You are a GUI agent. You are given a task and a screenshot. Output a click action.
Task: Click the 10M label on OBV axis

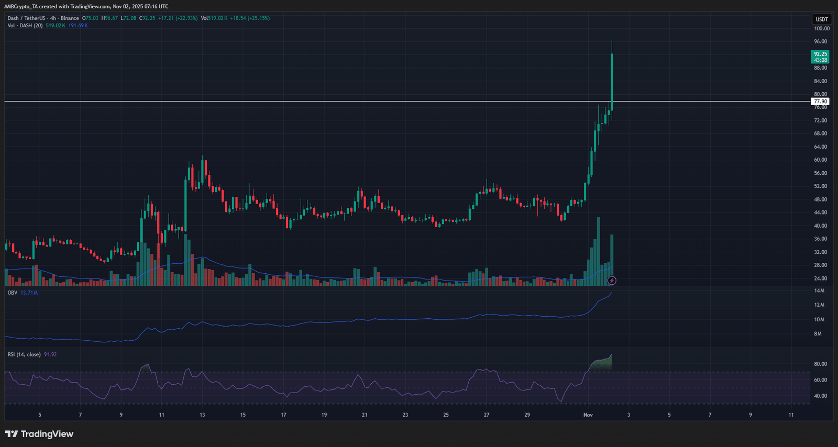(819, 319)
